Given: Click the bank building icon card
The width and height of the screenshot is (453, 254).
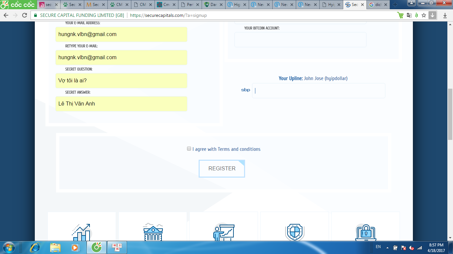Looking at the screenshot, I should click(x=153, y=227).
